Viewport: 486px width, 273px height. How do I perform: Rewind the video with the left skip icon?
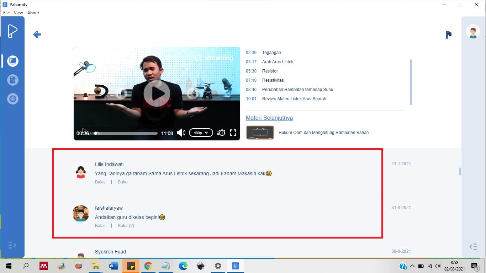[122, 93]
